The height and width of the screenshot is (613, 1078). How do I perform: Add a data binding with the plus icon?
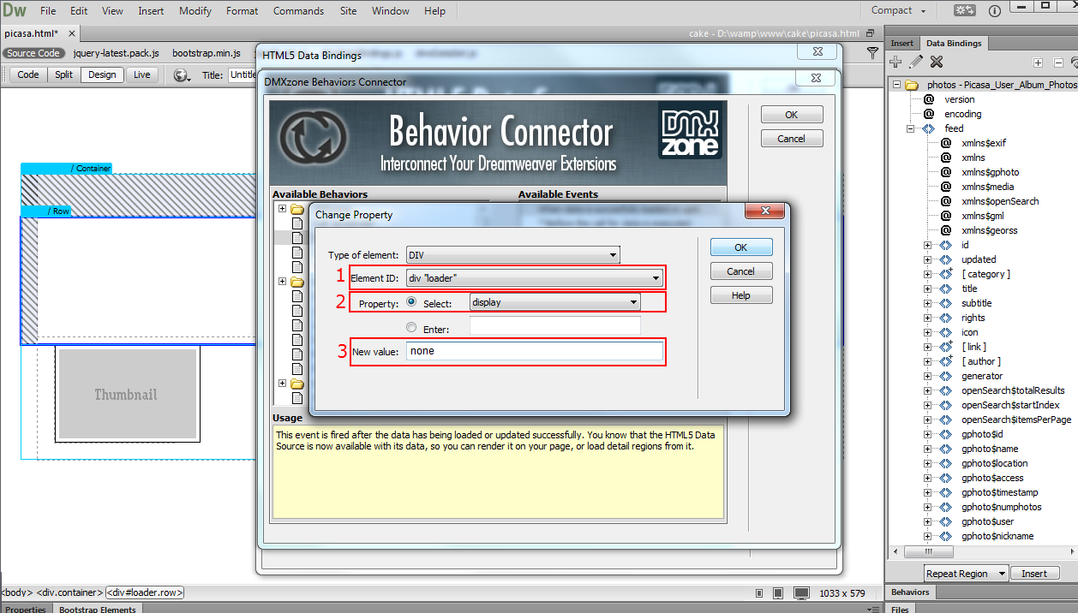(x=895, y=62)
